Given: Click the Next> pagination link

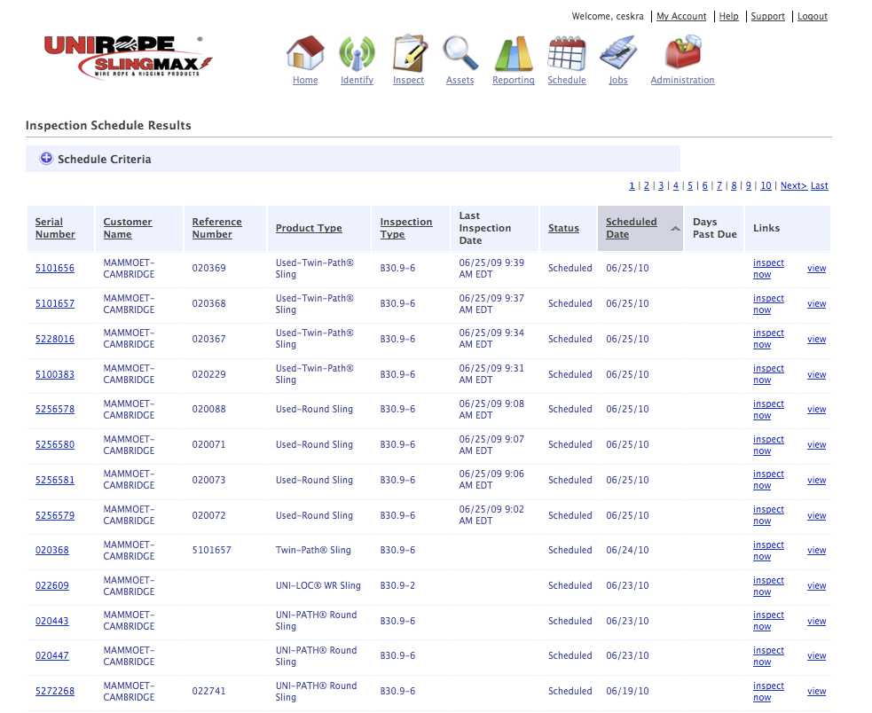Looking at the screenshot, I should coord(793,185).
